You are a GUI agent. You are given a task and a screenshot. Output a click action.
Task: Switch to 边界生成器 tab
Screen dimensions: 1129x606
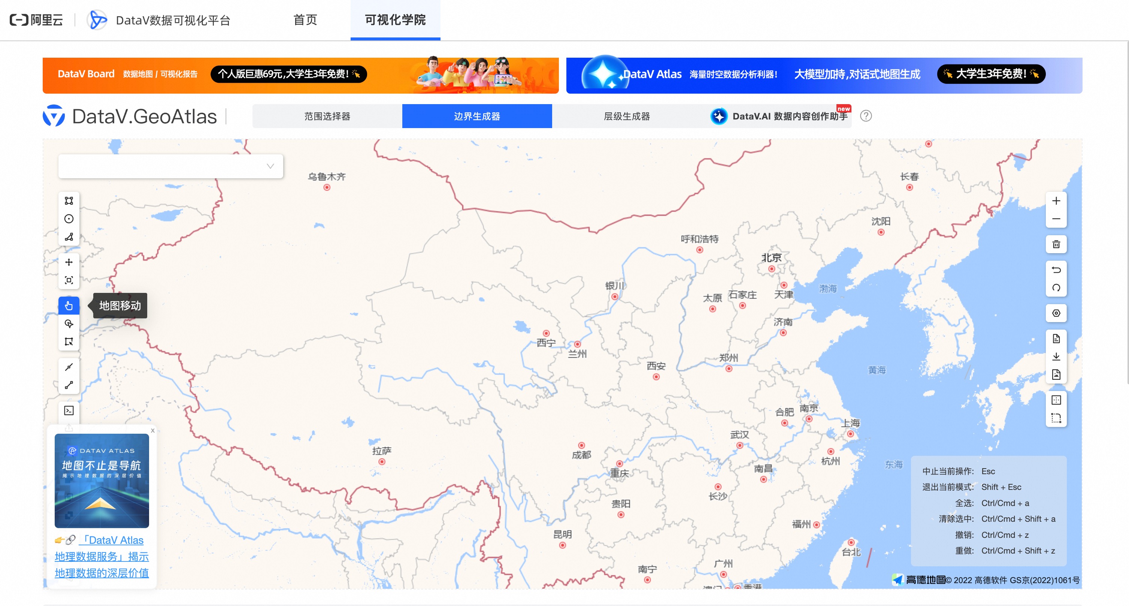tap(477, 116)
